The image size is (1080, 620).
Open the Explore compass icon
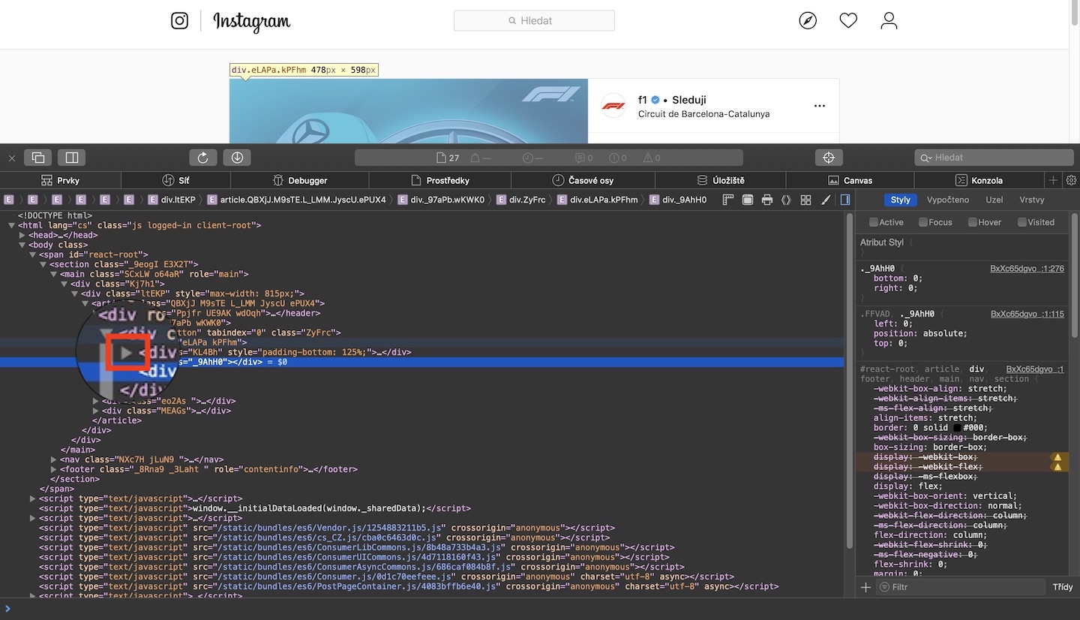click(x=808, y=21)
